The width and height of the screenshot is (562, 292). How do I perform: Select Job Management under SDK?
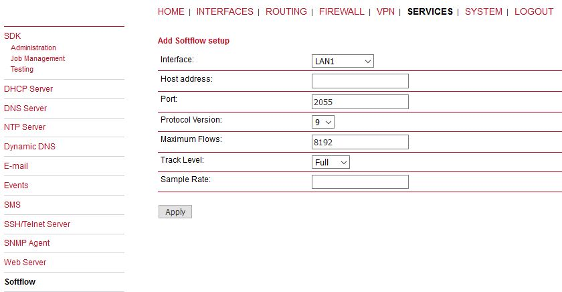(37, 58)
